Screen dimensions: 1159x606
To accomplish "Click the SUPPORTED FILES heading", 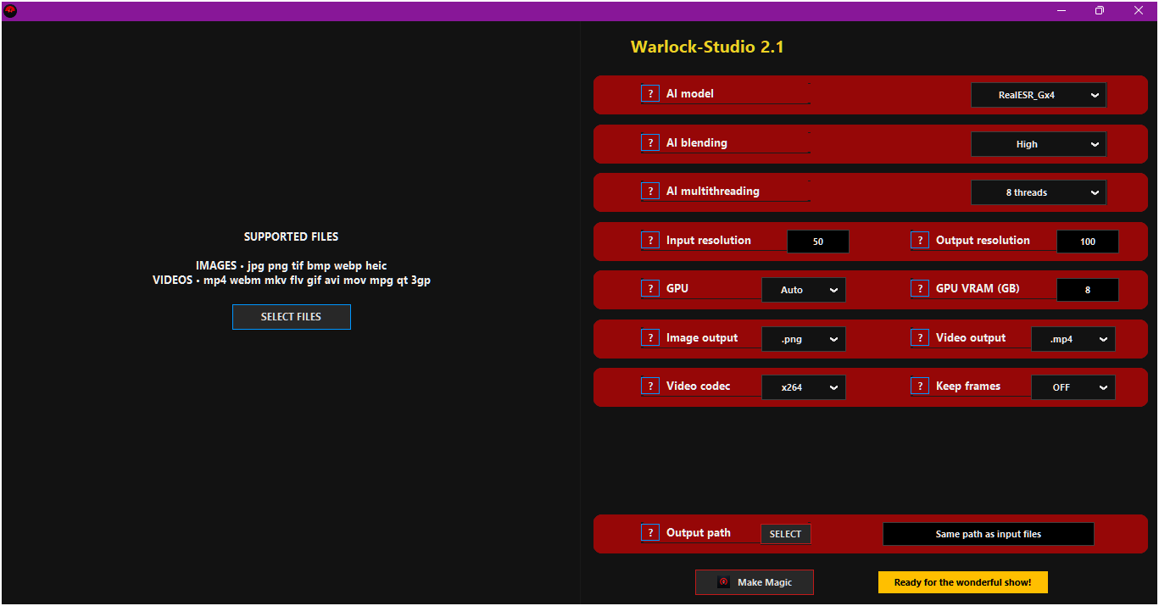I will (291, 236).
